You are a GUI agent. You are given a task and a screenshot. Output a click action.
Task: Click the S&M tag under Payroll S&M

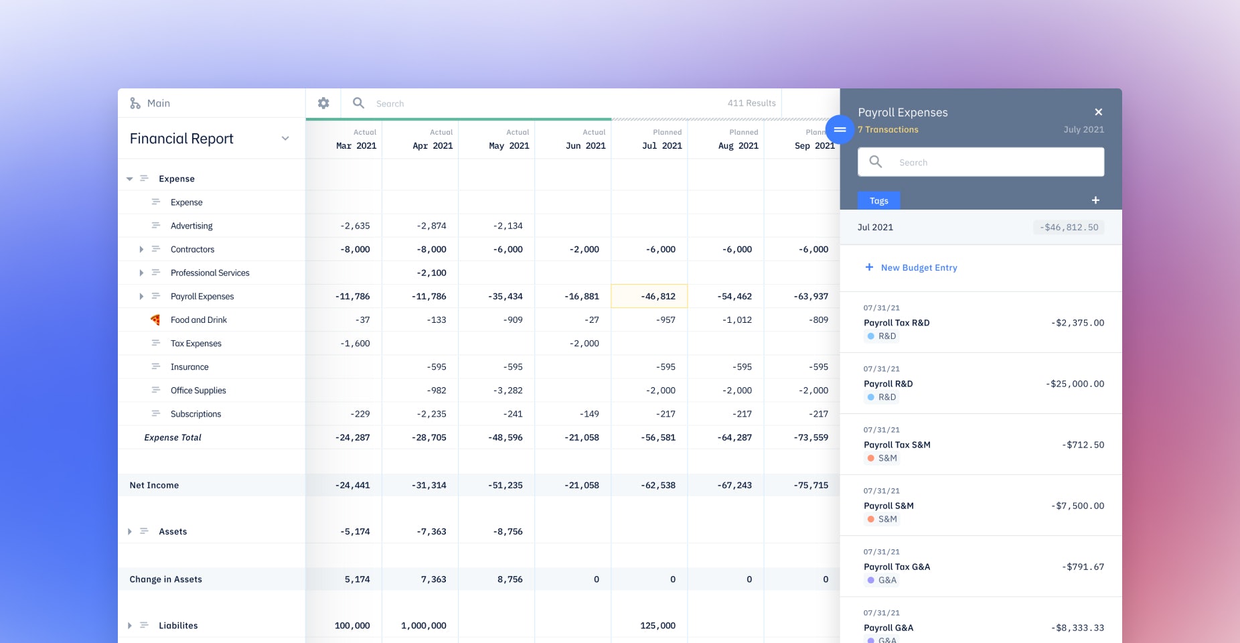(882, 519)
